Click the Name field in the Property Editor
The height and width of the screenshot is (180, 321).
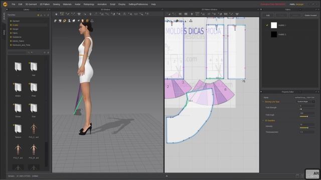coord(304,97)
